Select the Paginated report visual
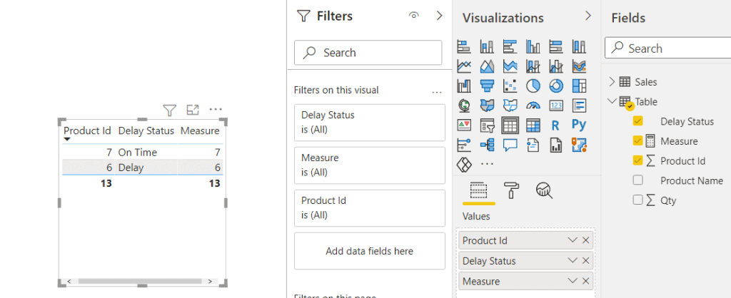Viewport: 731px width, 298px height. tap(556, 145)
